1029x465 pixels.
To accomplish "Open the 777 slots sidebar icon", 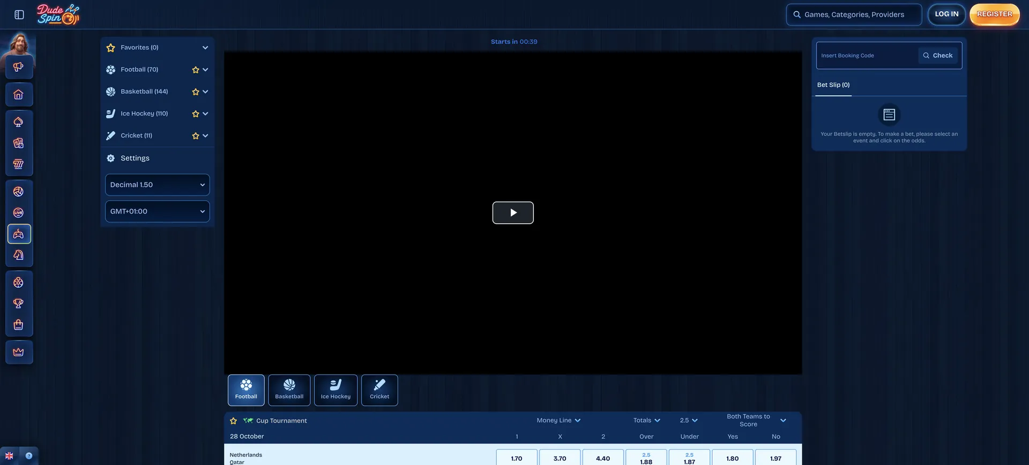I will point(19,164).
